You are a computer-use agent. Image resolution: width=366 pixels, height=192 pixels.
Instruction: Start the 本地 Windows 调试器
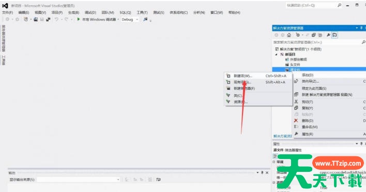click(x=96, y=19)
